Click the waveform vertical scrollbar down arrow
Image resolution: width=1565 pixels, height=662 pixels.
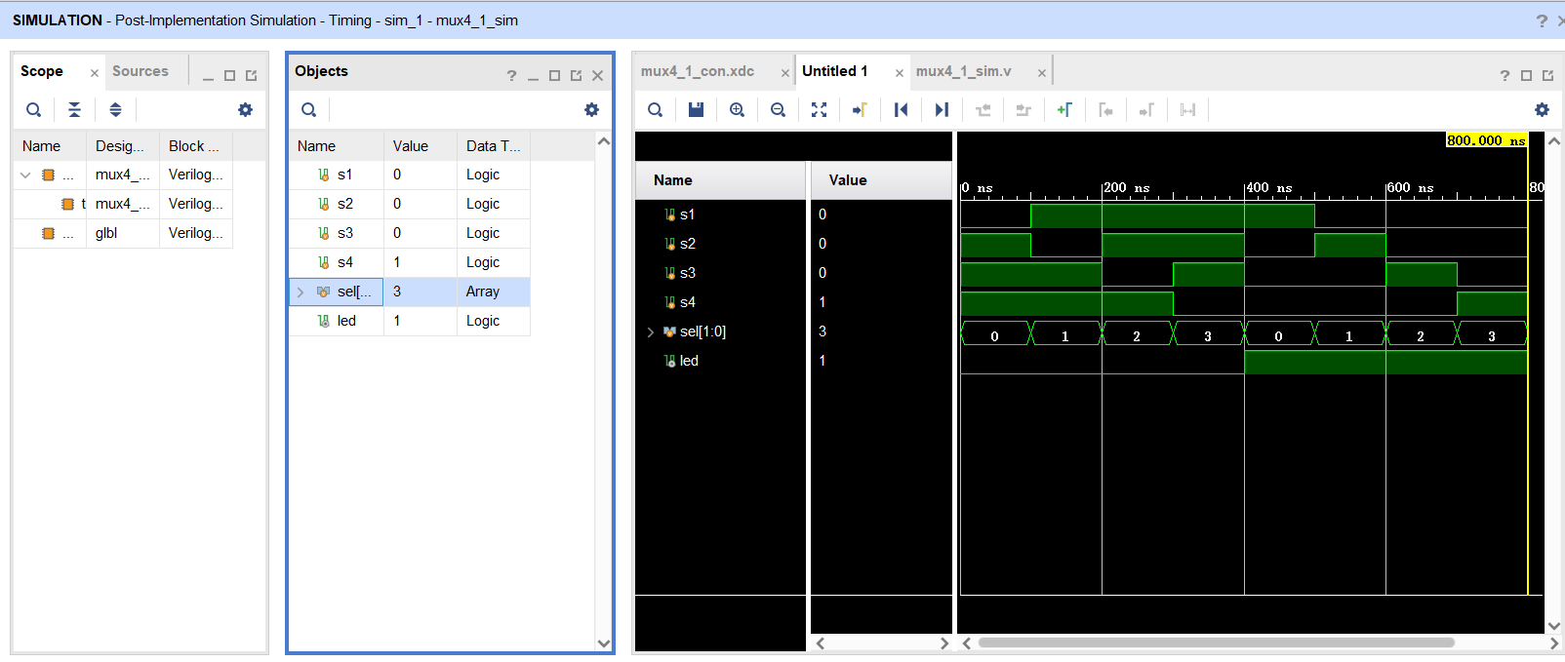[1553, 626]
